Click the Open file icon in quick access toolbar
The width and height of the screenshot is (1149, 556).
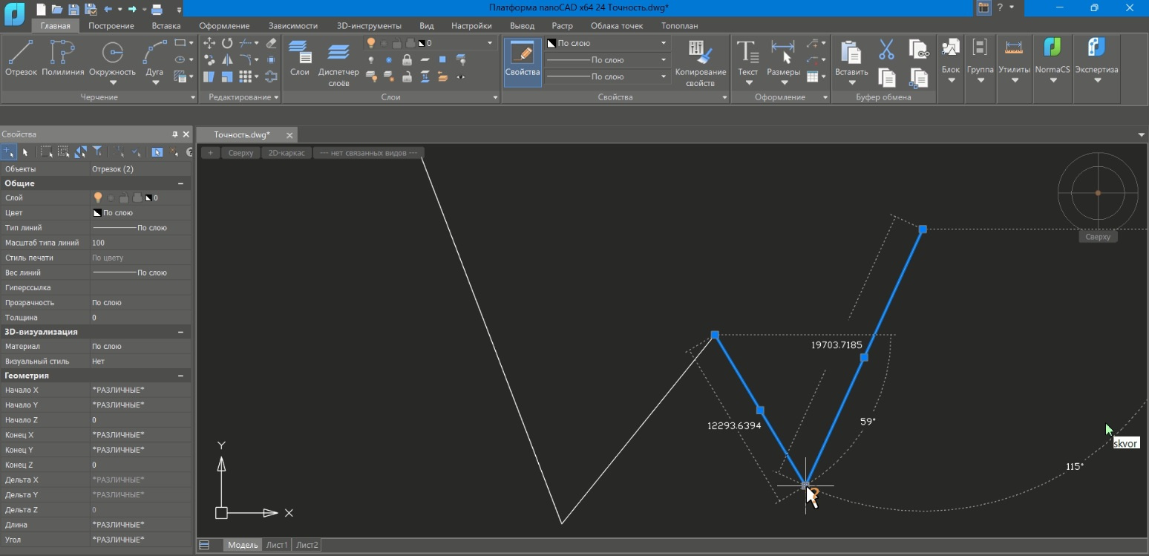57,9
